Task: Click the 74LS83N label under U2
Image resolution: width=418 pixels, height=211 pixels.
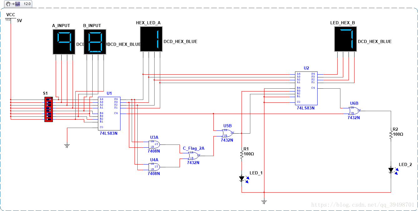Action: coord(306,108)
